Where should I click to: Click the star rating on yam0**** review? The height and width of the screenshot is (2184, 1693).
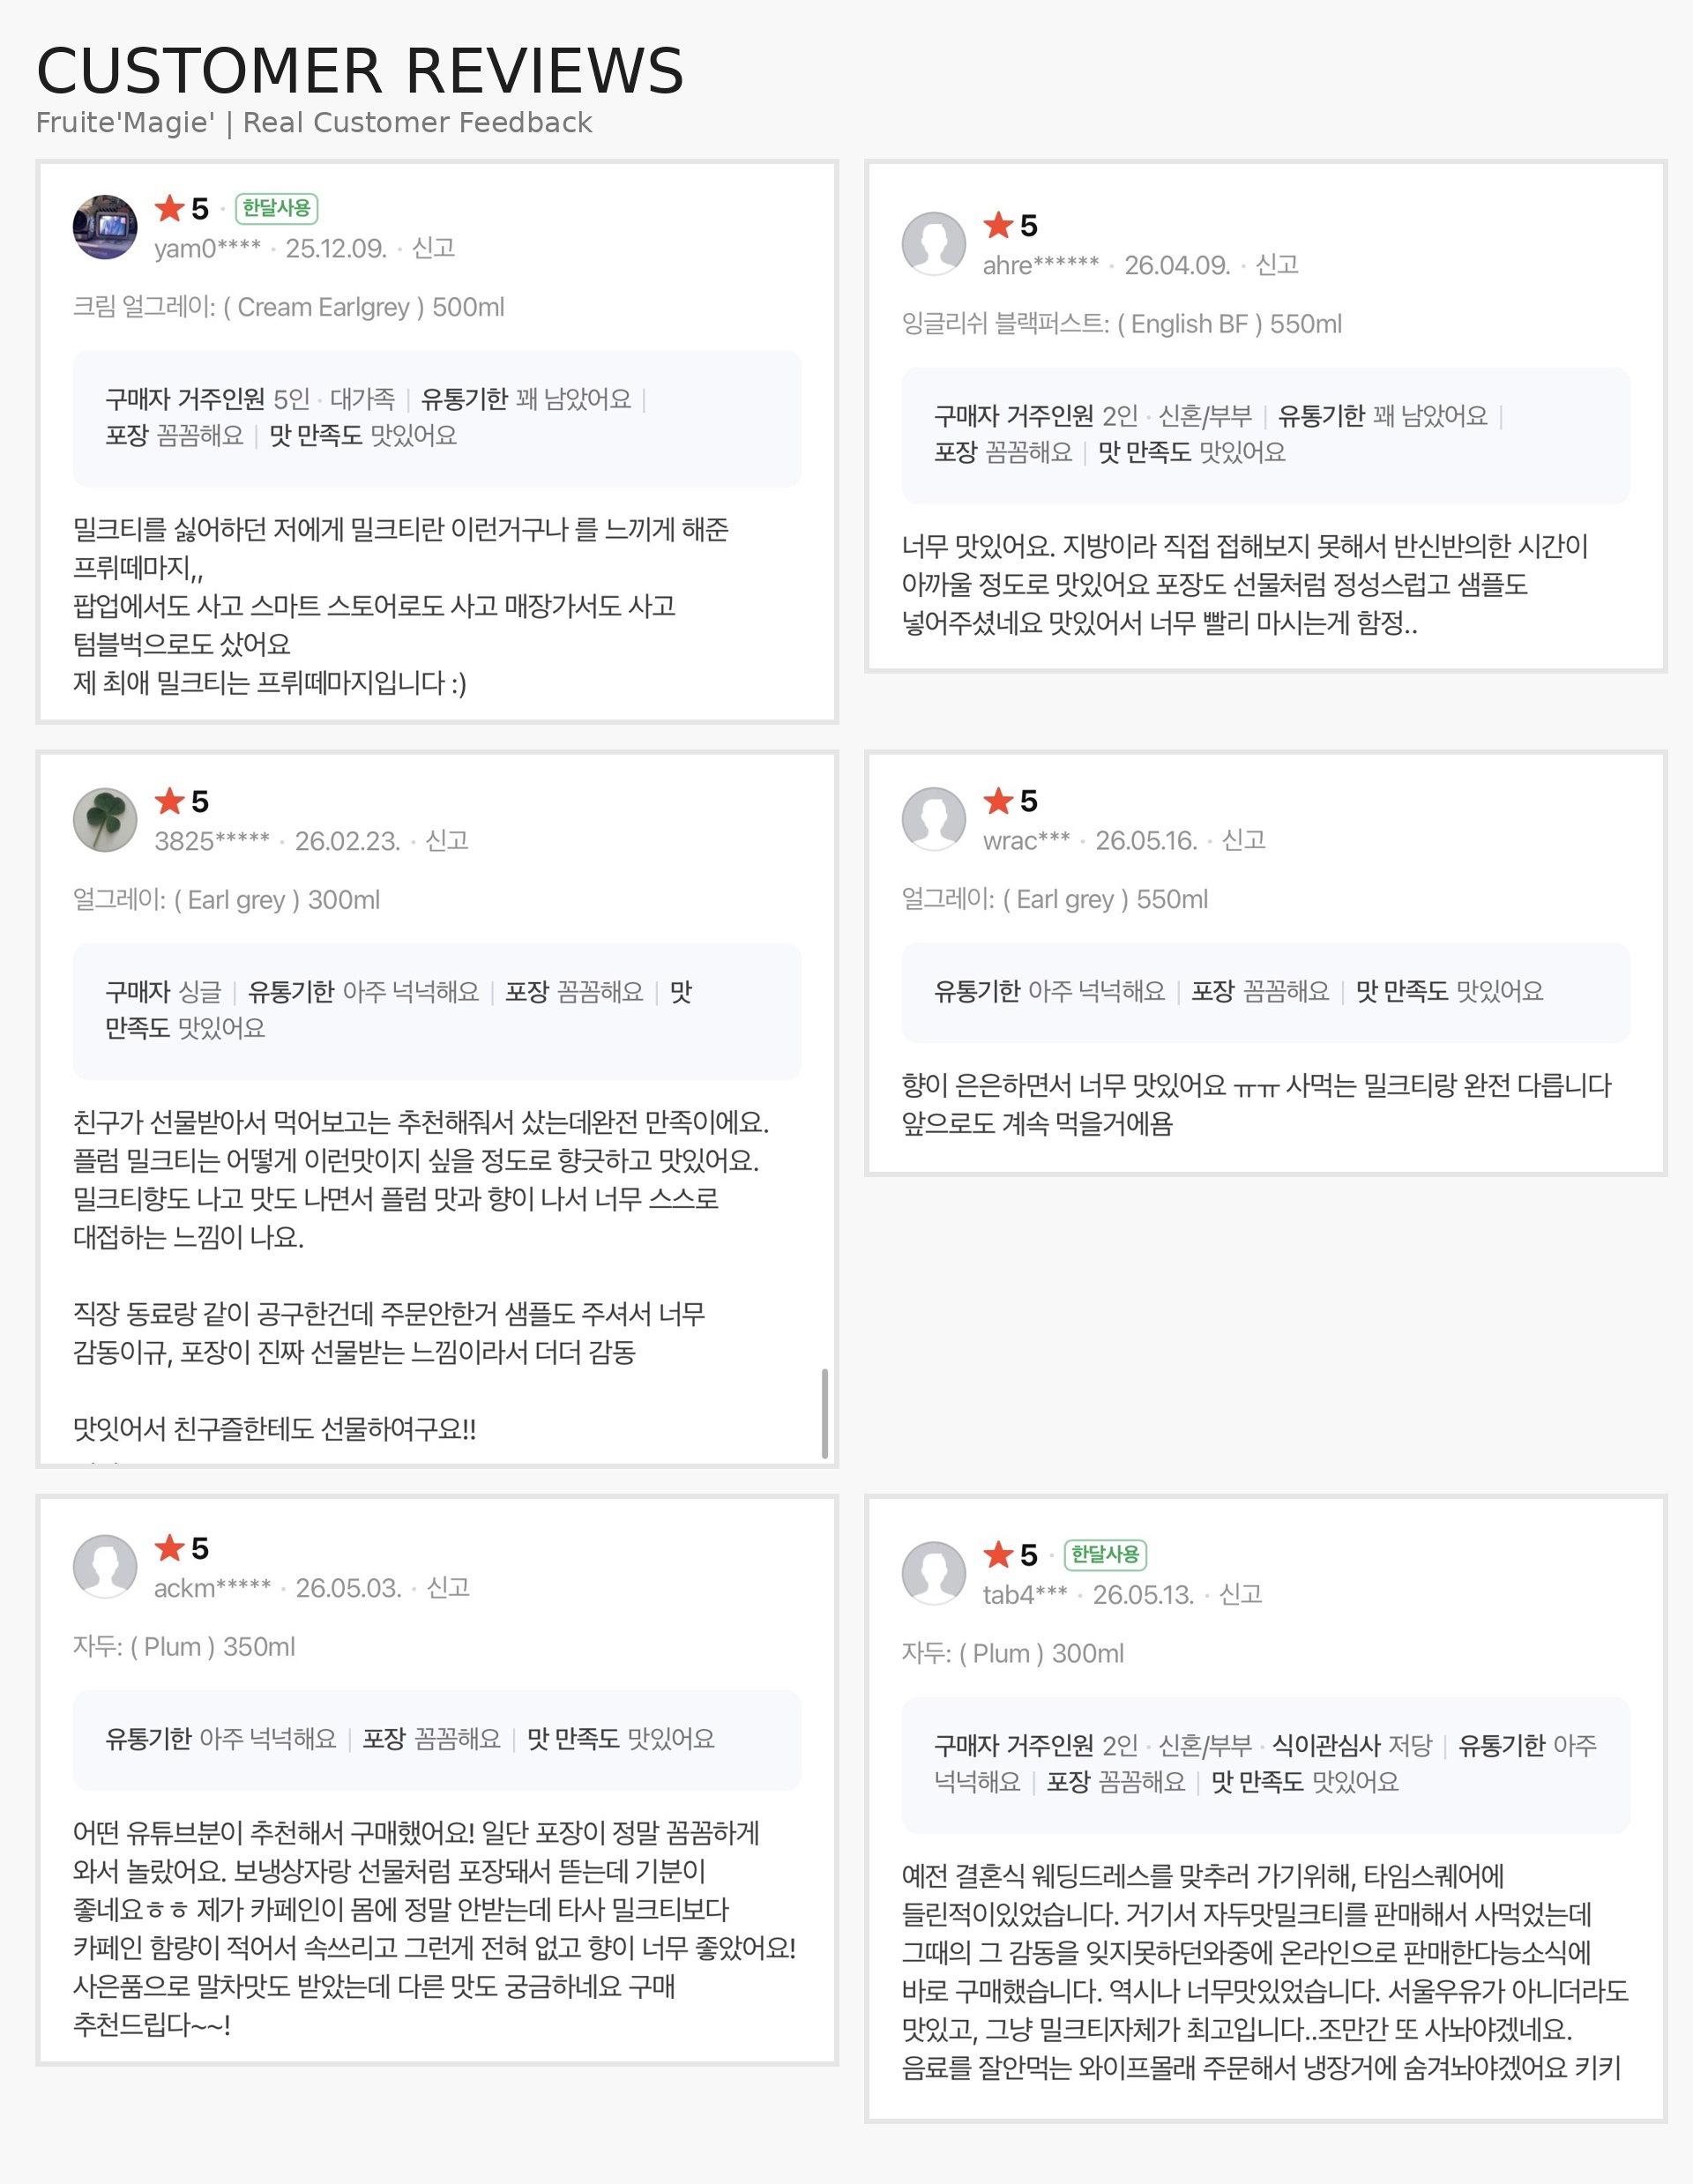(182, 208)
